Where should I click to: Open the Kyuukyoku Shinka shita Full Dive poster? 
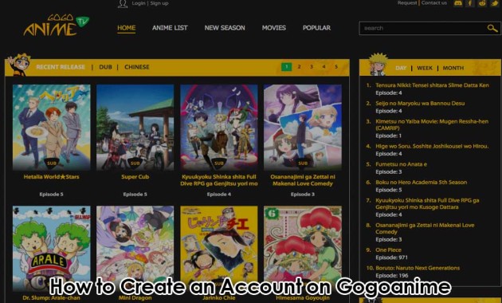pyautogui.click(x=219, y=128)
